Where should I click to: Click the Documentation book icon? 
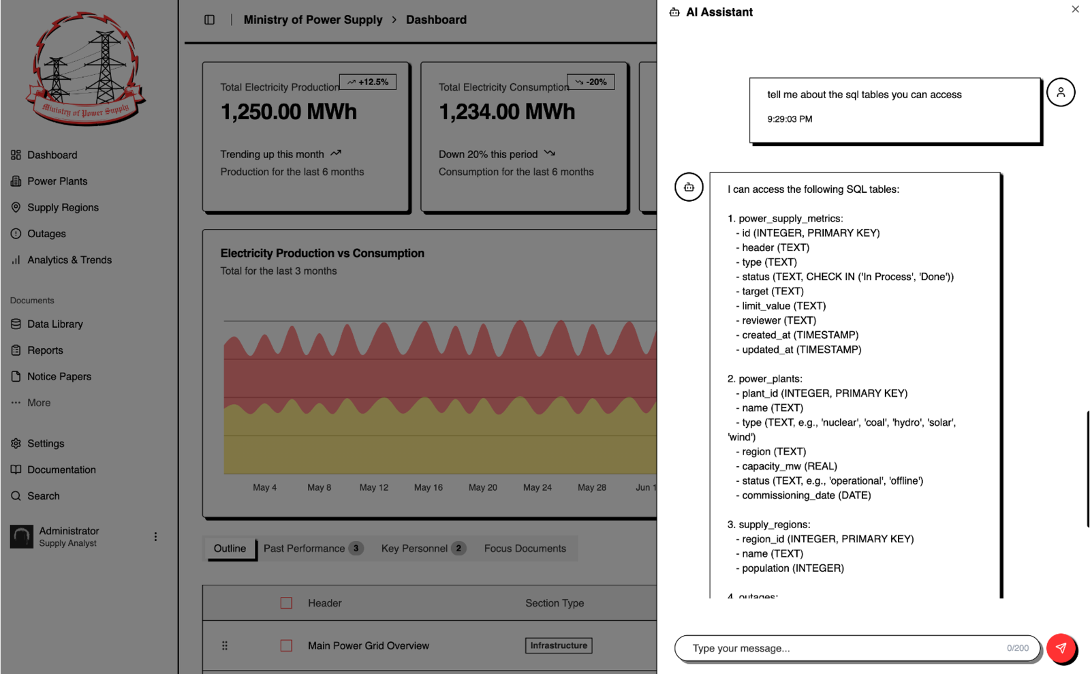pyautogui.click(x=16, y=470)
